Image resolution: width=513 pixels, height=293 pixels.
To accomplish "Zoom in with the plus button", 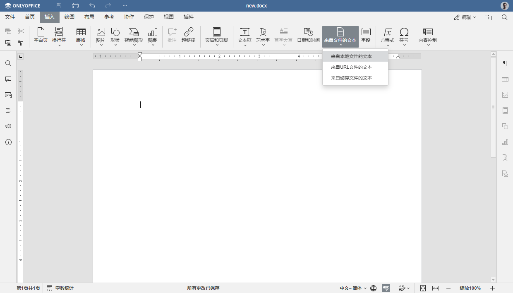I will [492, 288].
